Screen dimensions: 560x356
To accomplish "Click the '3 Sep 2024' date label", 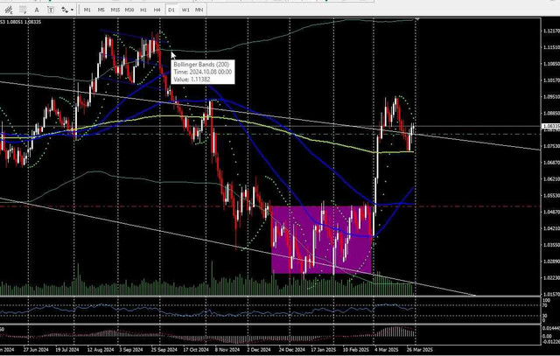I will (x=132, y=350).
